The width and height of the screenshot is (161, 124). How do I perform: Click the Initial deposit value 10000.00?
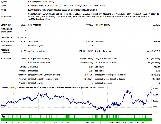22,37
